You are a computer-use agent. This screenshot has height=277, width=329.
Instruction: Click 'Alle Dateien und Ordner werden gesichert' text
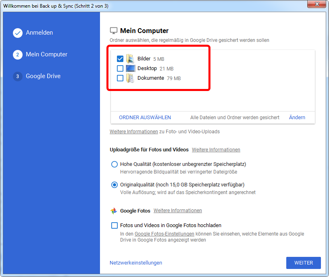[x=235, y=118]
